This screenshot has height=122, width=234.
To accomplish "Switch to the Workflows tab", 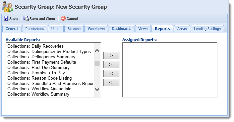I will (x=96, y=29).
